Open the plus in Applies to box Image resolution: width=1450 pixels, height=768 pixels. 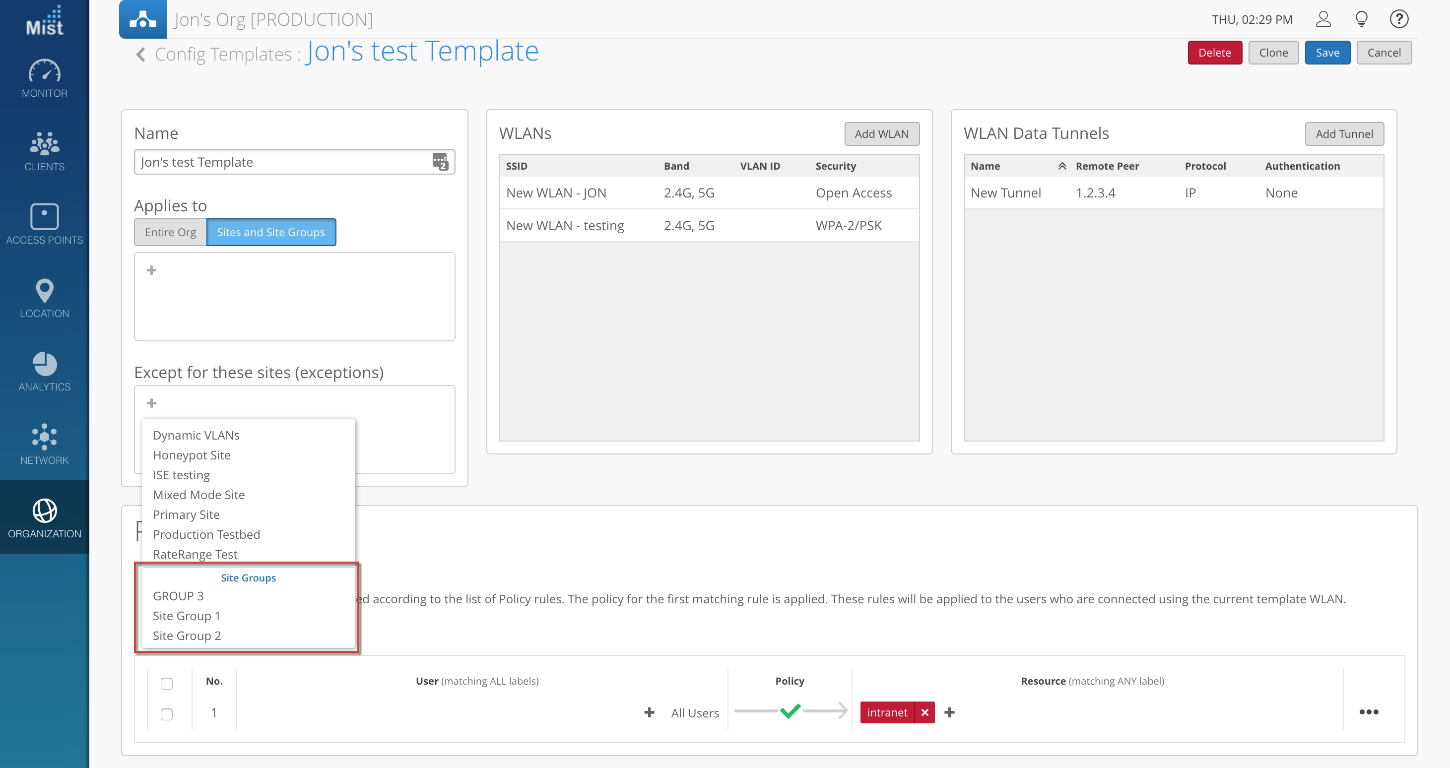coord(151,270)
